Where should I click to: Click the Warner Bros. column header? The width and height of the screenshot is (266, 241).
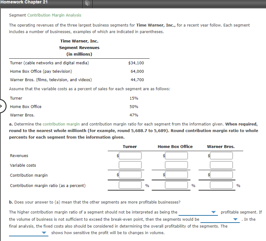coord(221,146)
